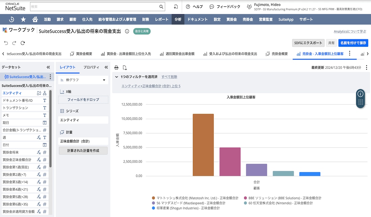Click the すべて削除 link
The image size is (371, 217).
click(169, 77)
